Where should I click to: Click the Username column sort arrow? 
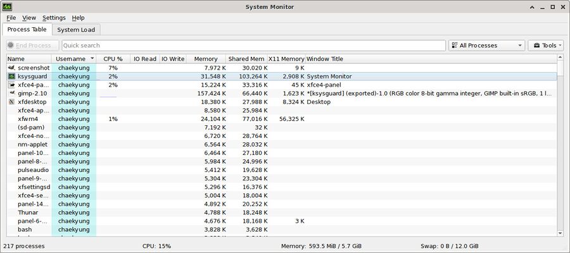click(92, 59)
